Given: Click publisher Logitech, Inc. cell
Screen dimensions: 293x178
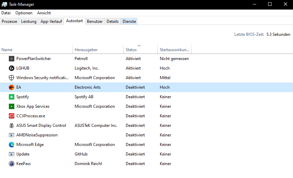Looking at the screenshot, I should [87, 68].
